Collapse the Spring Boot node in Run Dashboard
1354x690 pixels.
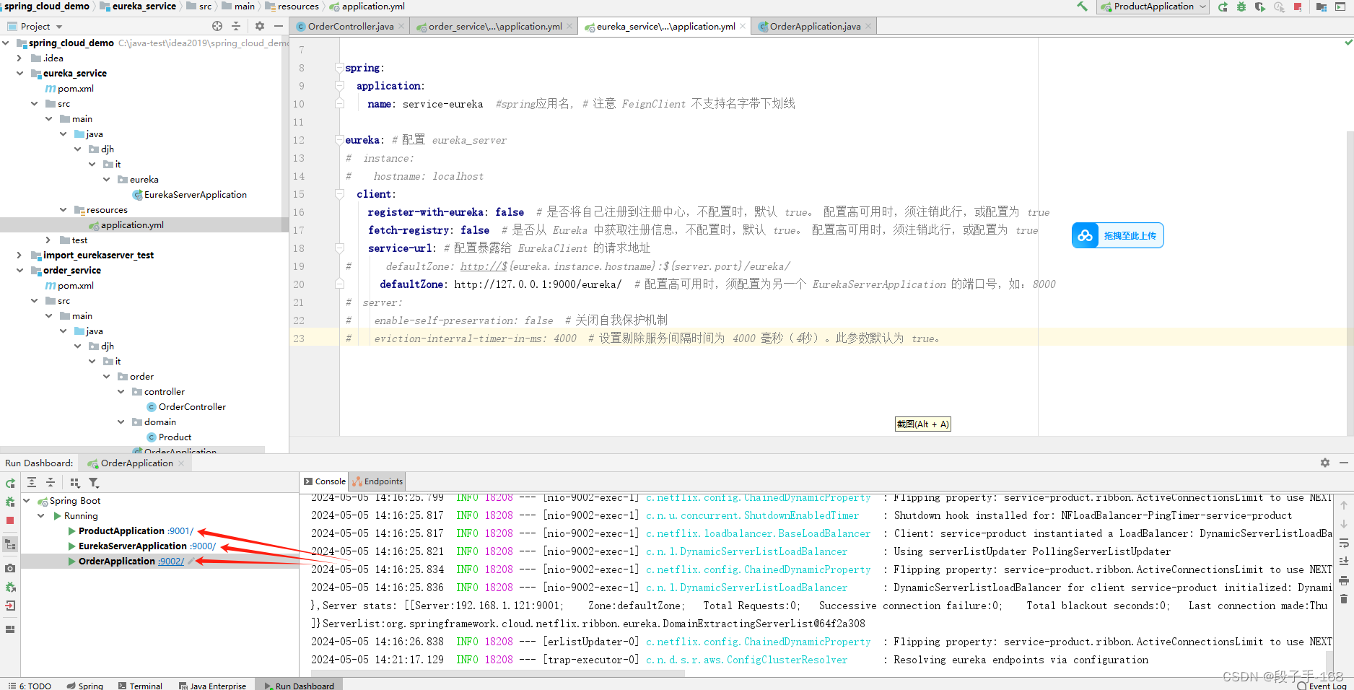point(27,500)
